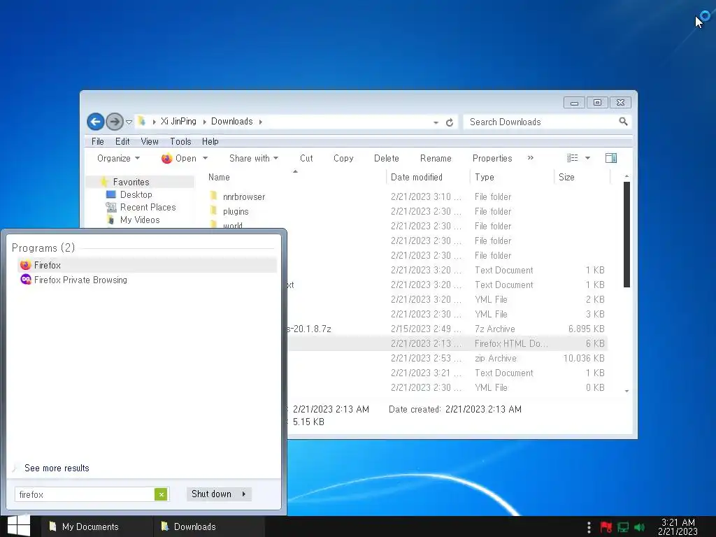Launch Firefox Private Browsing result
Image resolution: width=716 pixels, height=537 pixels.
click(147, 280)
